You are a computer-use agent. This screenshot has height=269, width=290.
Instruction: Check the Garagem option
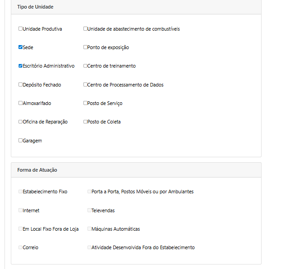pyautogui.click(x=20, y=141)
